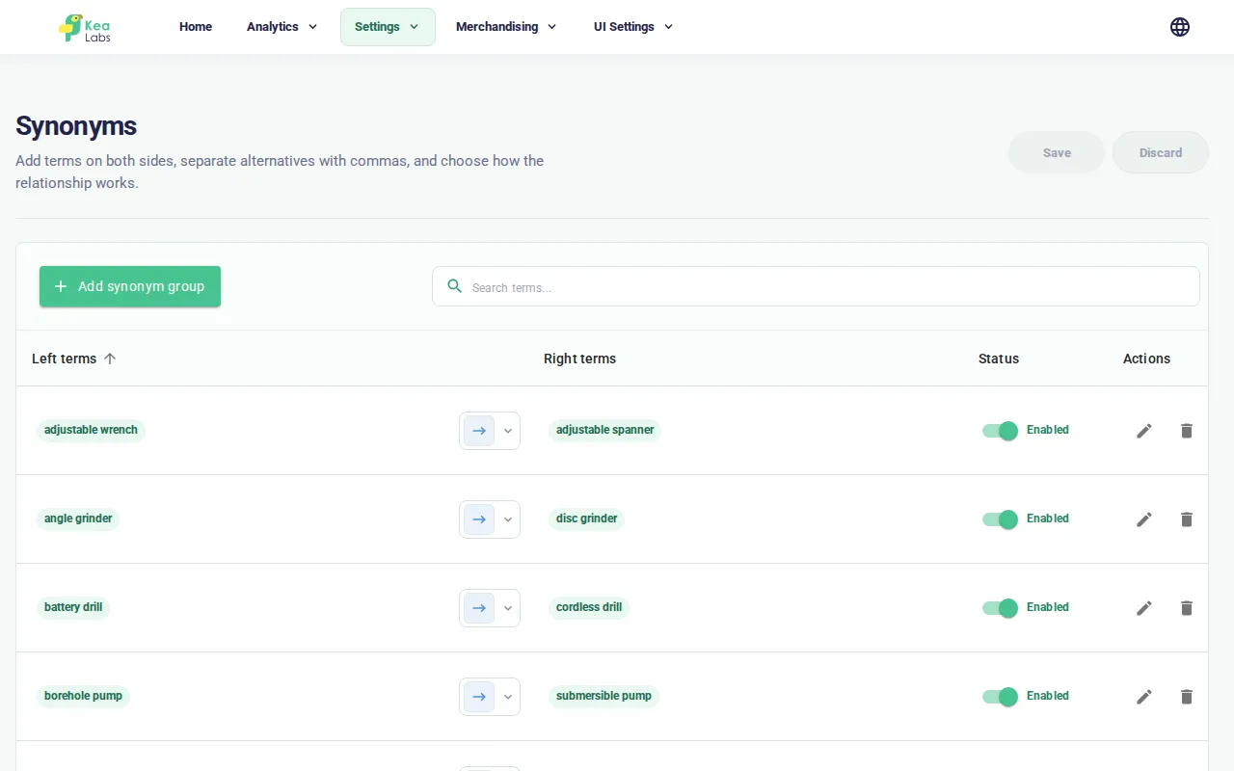This screenshot has height=771, width=1234.
Task: Expand the Analytics menu
Action: (282, 27)
